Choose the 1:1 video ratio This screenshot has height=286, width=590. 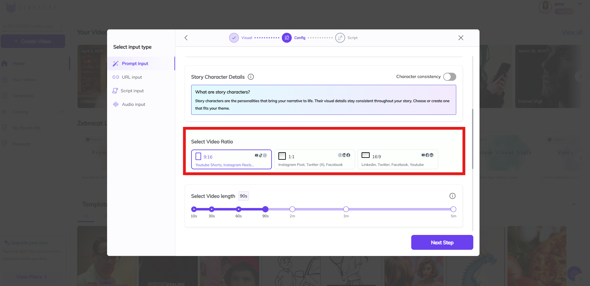pyautogui.click(x=314, y=159)
